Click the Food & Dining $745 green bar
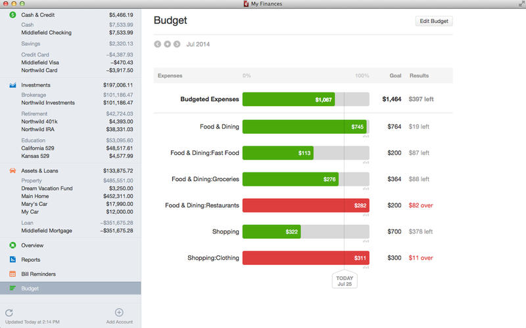Screen dimensions: 526x328 304,127
